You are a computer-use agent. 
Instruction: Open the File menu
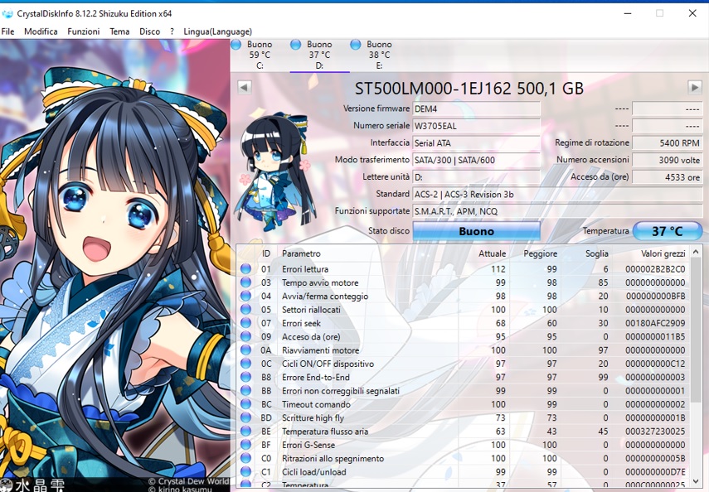pyautogui.click(x=7, y=31)
